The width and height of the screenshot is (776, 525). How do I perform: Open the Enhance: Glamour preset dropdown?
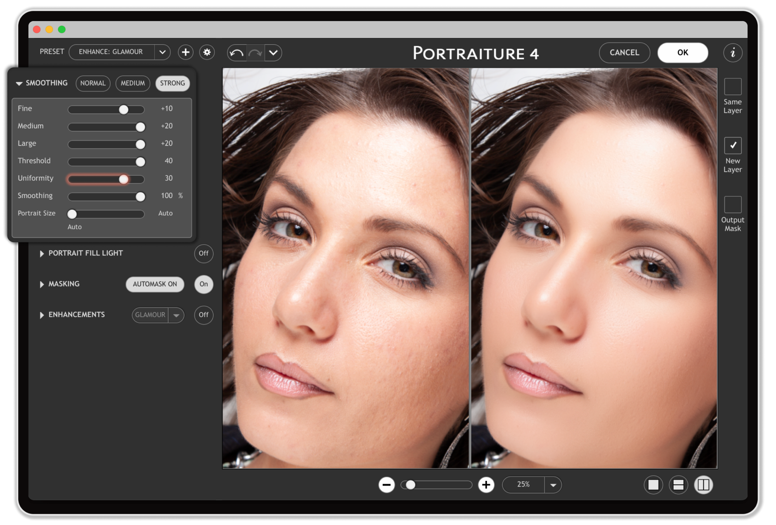[163, 52]
